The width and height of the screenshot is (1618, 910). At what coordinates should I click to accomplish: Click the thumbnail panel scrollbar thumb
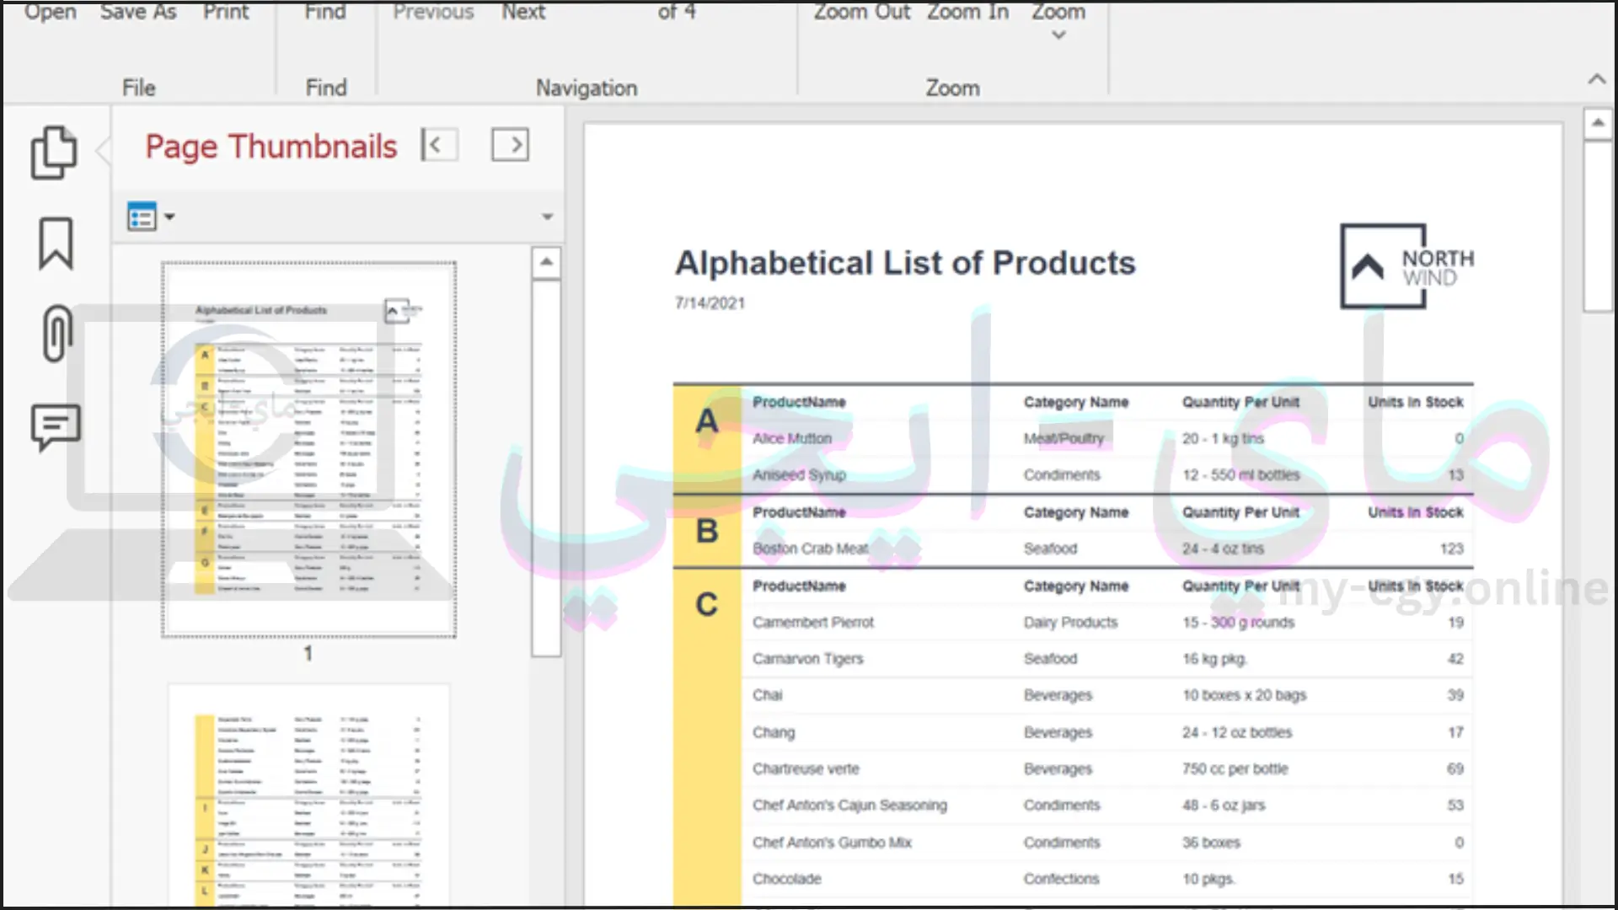[x=546, y=468]
